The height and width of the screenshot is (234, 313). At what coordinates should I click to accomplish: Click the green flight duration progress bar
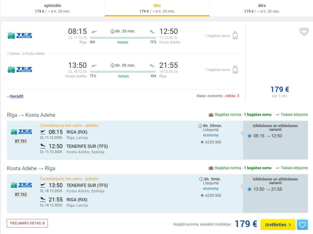[123, 38]
